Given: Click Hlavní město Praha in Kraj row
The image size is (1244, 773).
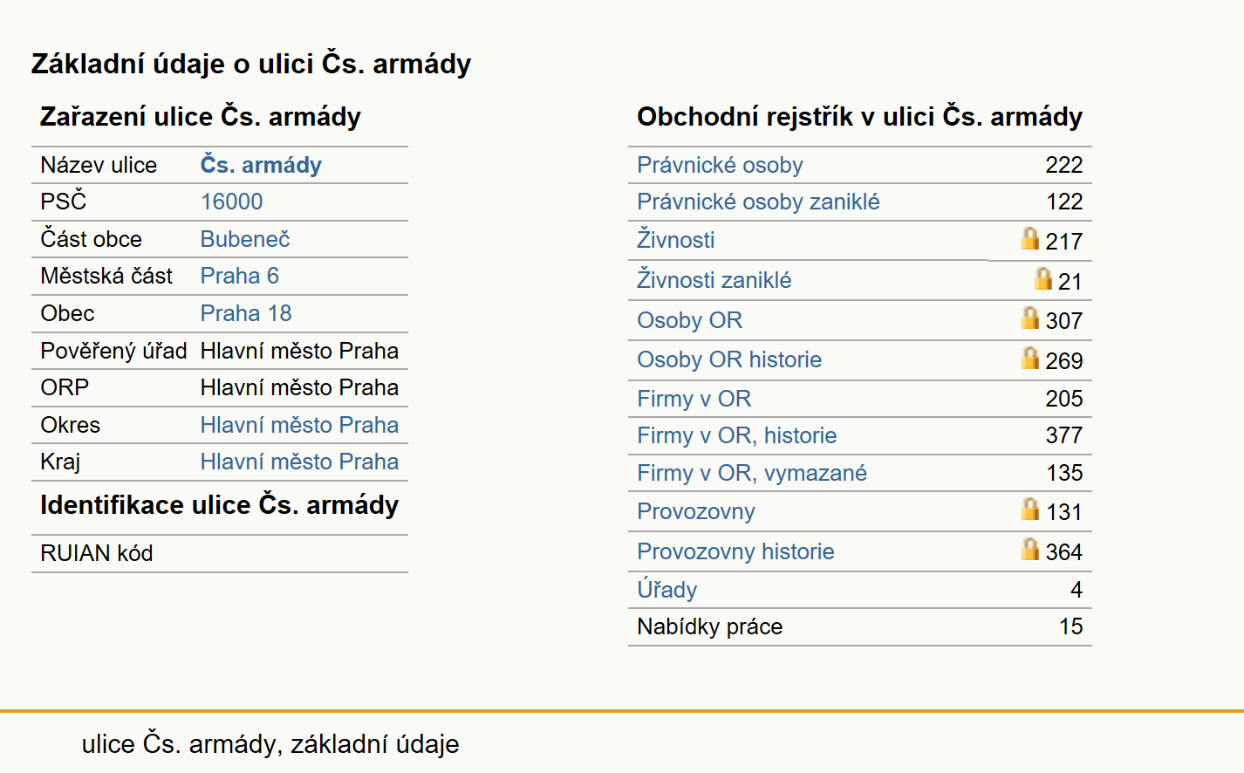Looking at the screenshot, I should pyautogui.click(x=299, y=462).
